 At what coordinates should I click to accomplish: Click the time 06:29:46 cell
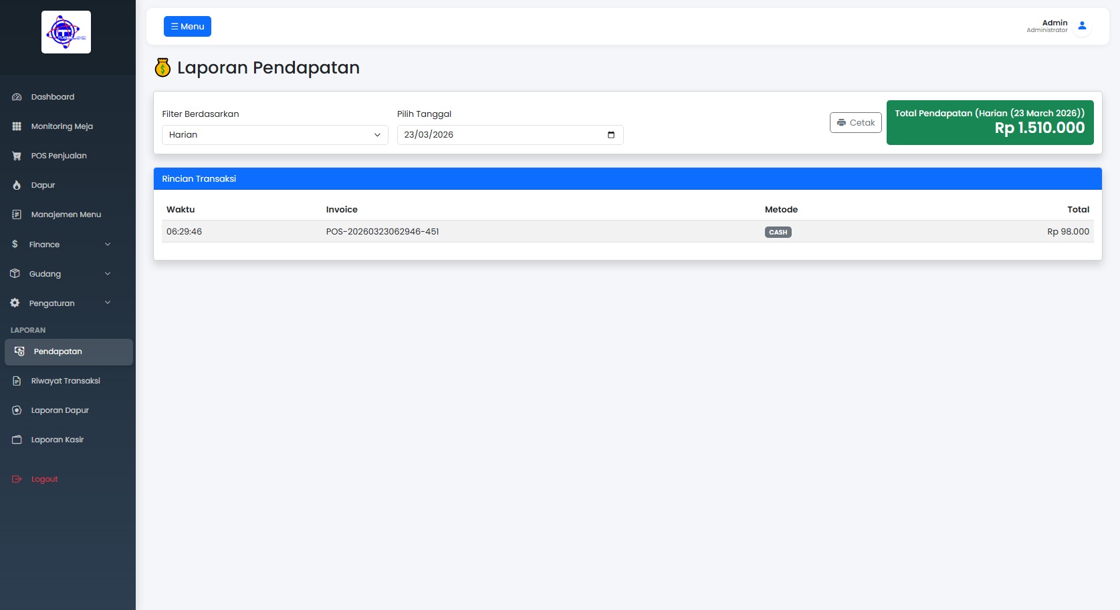(x=184, y=232)
